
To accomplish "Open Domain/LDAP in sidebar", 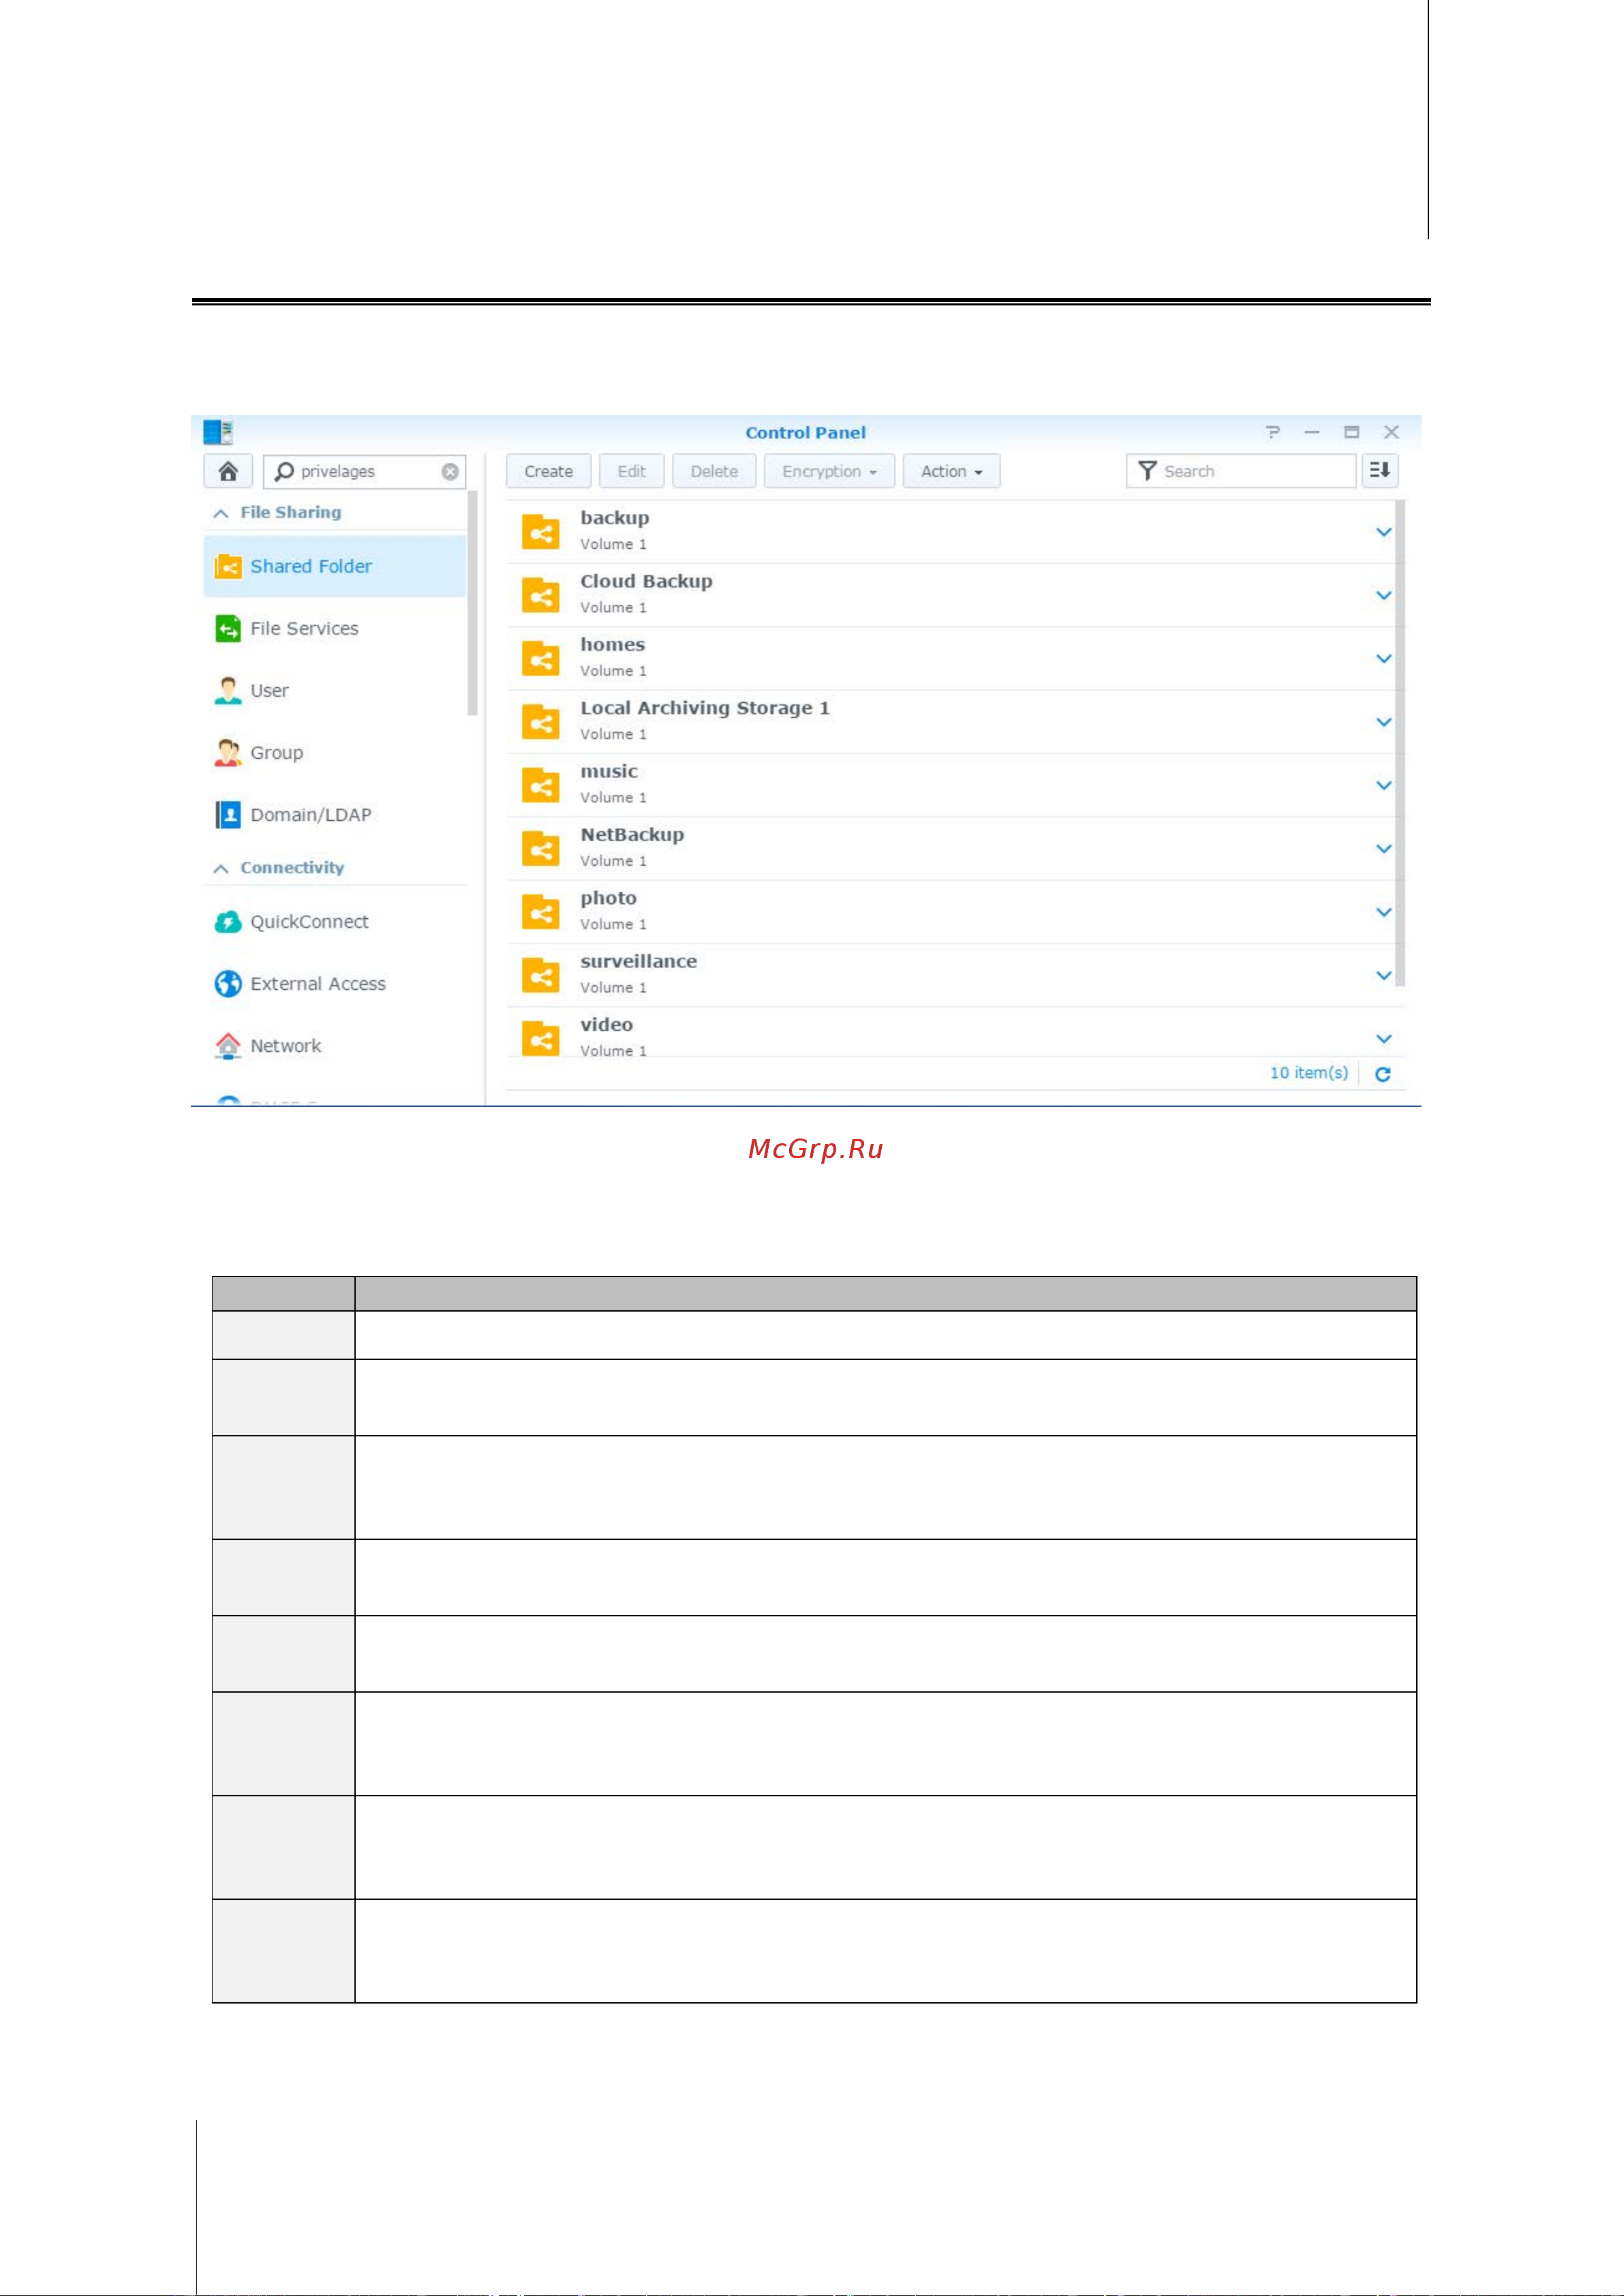I will 335,815.
